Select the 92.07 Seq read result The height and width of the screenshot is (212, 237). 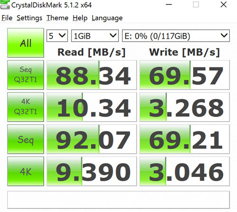click(91, 139)
